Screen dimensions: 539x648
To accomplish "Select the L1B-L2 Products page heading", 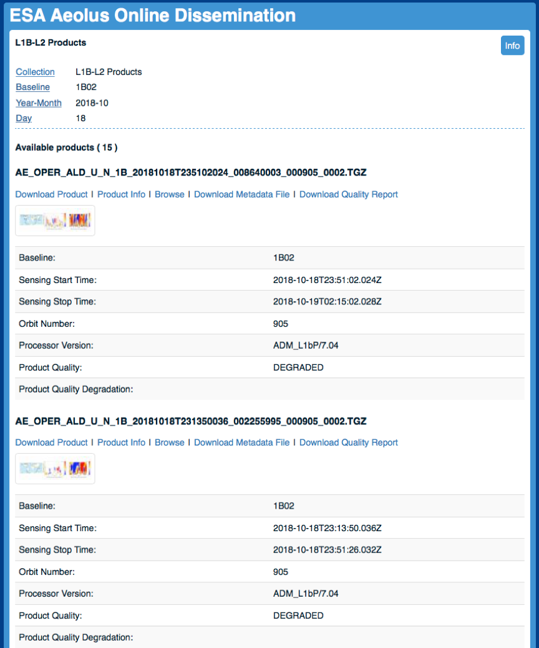I will [51, 42].
